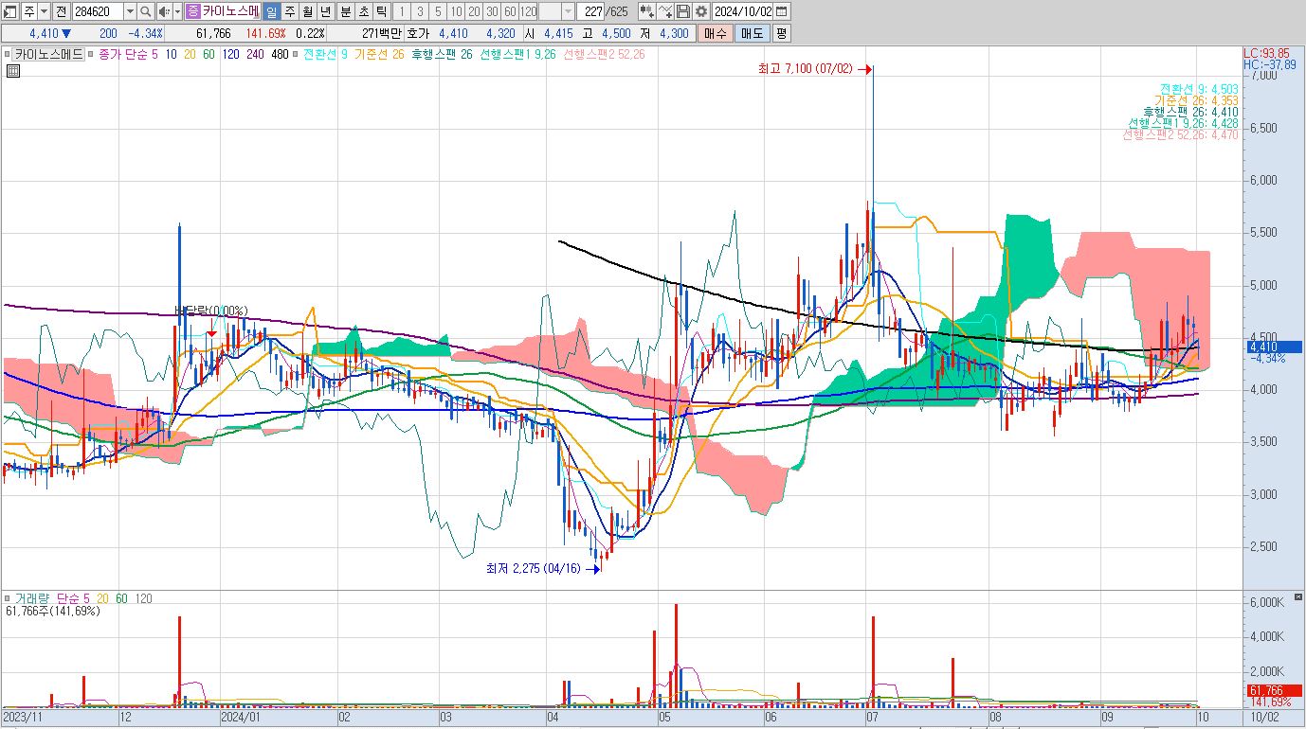
Task: Select minute (분) chart mode
Action: click(344, 11)
